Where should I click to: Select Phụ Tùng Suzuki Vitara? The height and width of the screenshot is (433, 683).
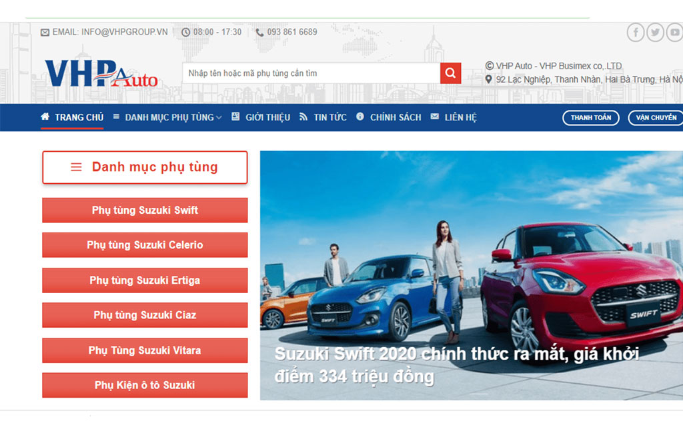[145, 350]
